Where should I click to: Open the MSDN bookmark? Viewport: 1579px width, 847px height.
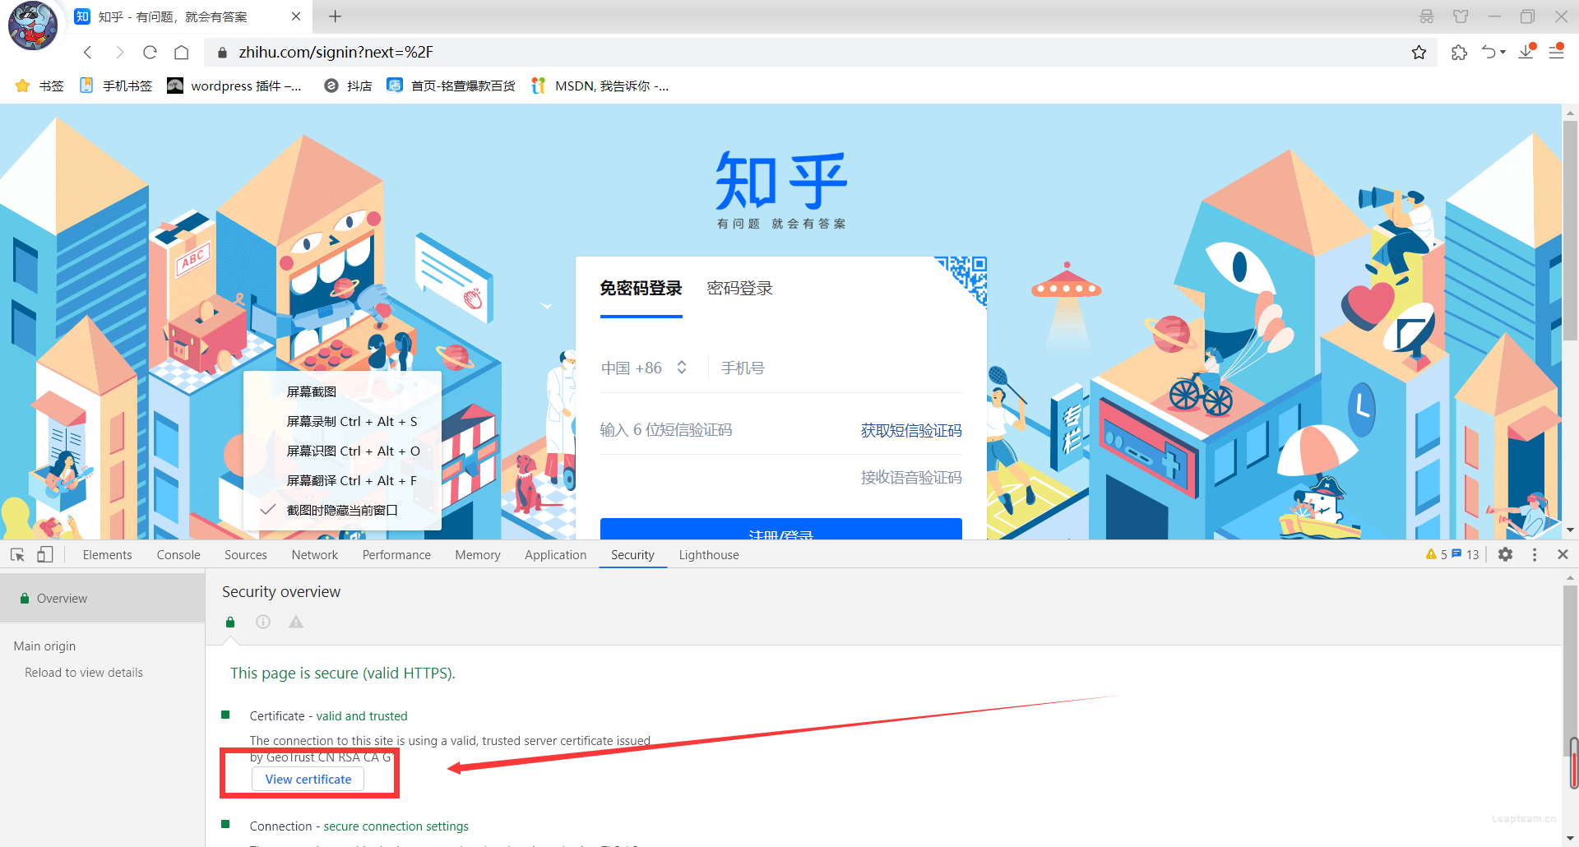[x=600, y=86]
